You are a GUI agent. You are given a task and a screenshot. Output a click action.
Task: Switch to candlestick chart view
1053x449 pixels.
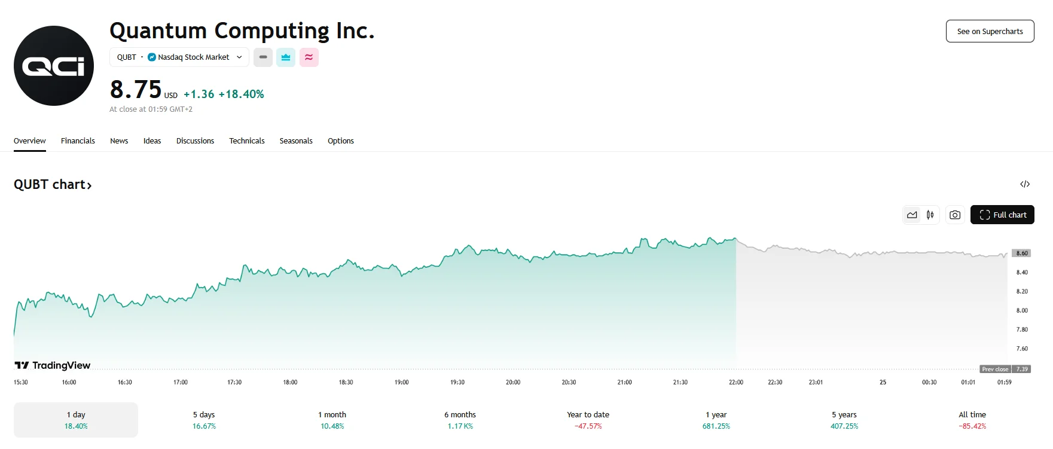click(929, 214)
